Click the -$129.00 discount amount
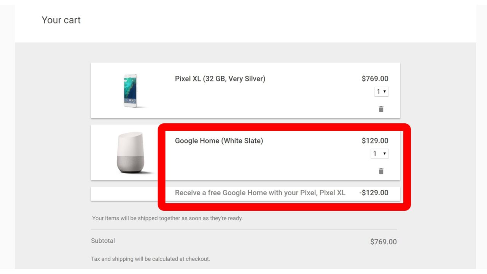The image size is (487, 274). (374, 193)
